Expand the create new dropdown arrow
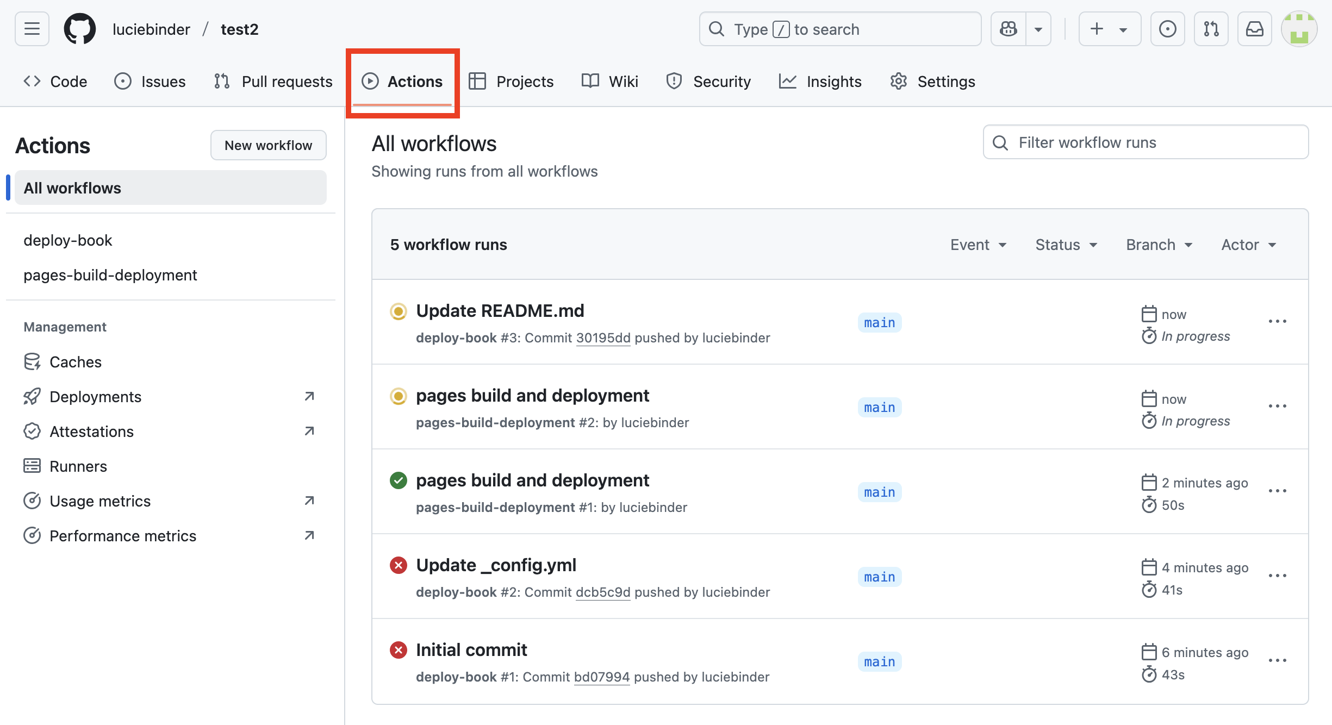 pyautogui.click(x=1123, y=28)
